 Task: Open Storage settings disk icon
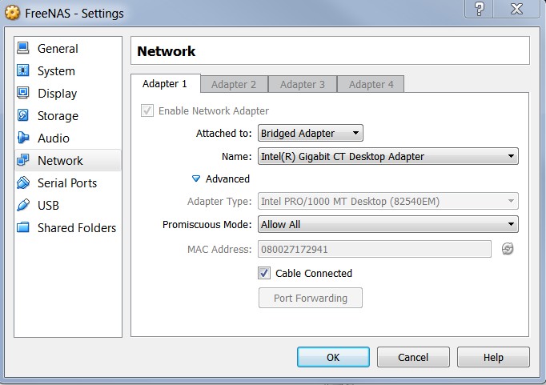pyautogui.click(x=23, y=116)
